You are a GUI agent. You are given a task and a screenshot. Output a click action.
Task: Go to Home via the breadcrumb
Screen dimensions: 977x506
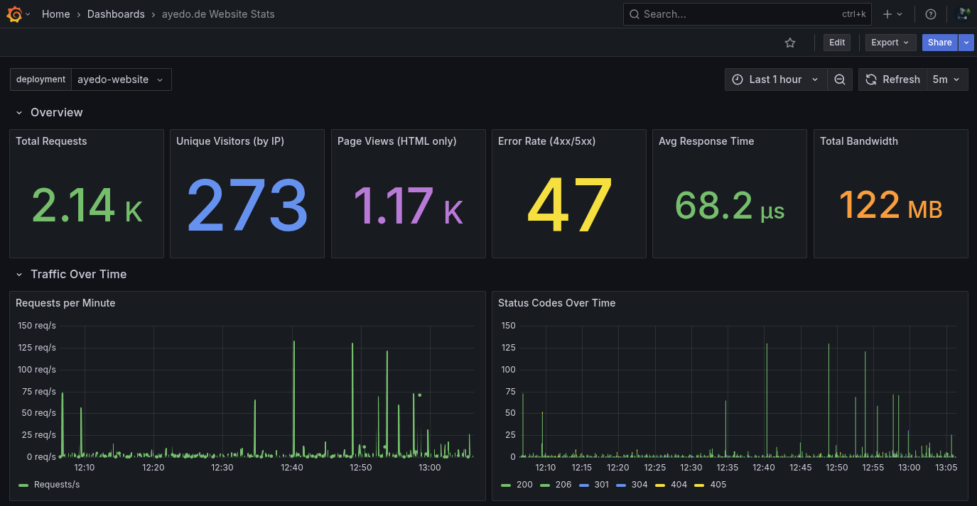click(56, 13)
